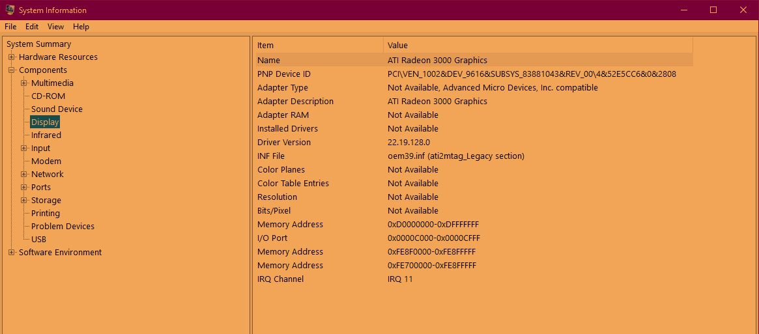
Task: Select the Adapter Type row
Action: coord(474,88)
